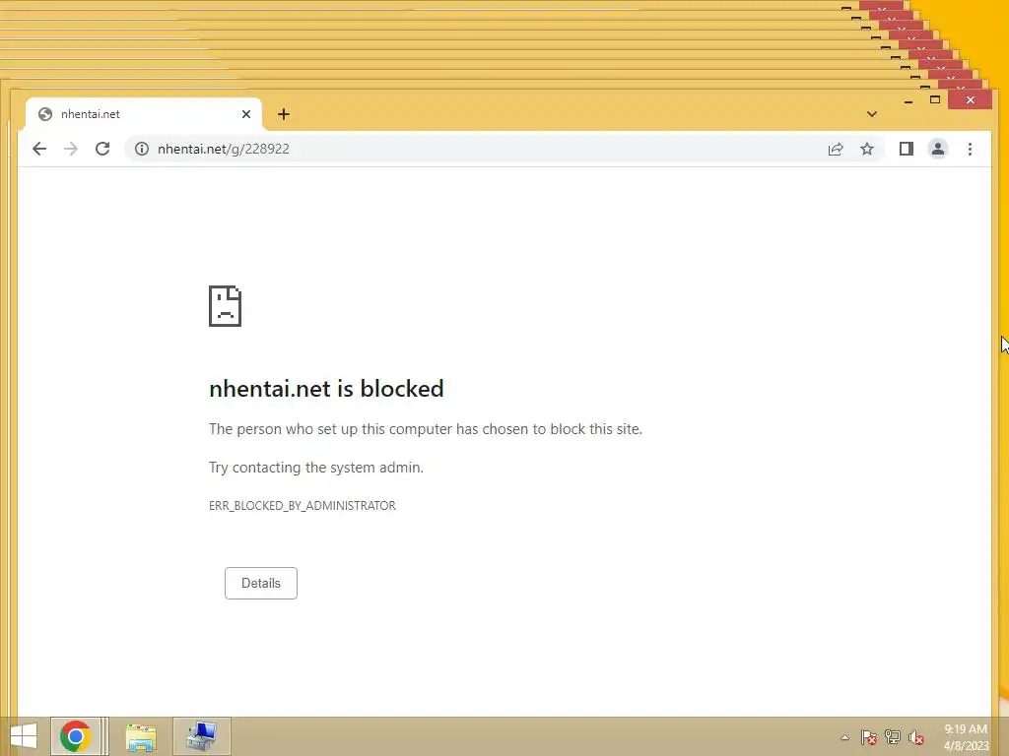1009x756 pixels.
Task: Open the volume muted speaker icon
Action: pyautogui.click(x=916, y=737)
